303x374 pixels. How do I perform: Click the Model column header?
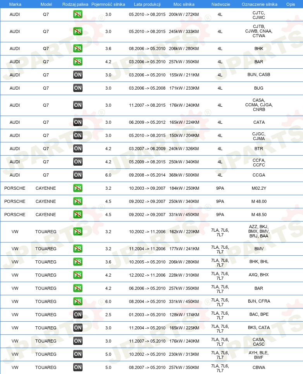pos(46,4)
